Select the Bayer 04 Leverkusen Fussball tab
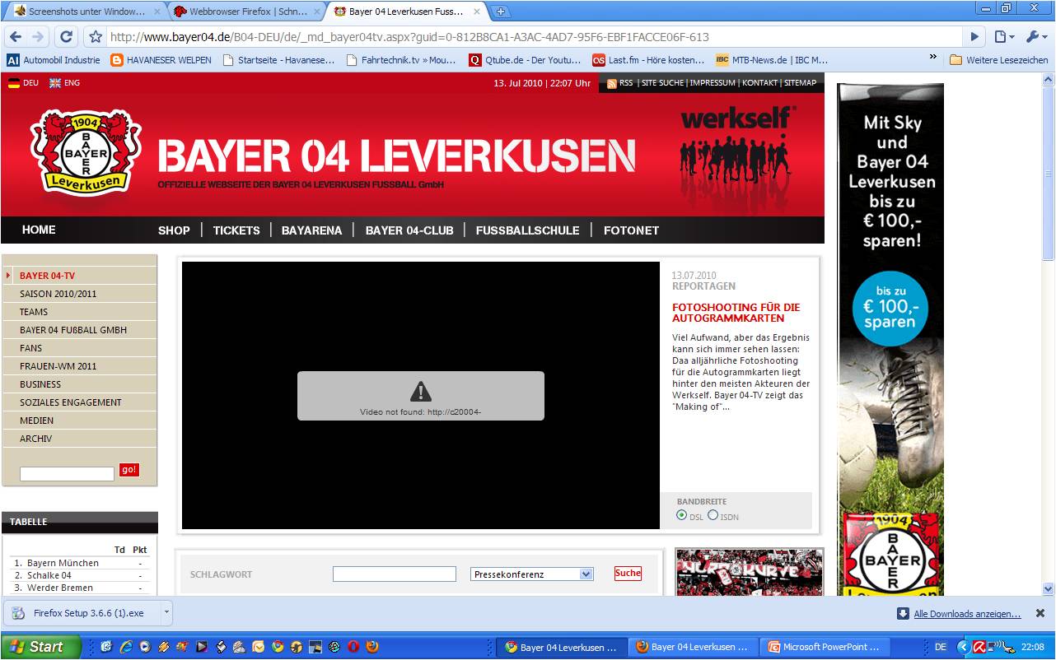Screen dimensions: 1056x660 pos(407,12)
